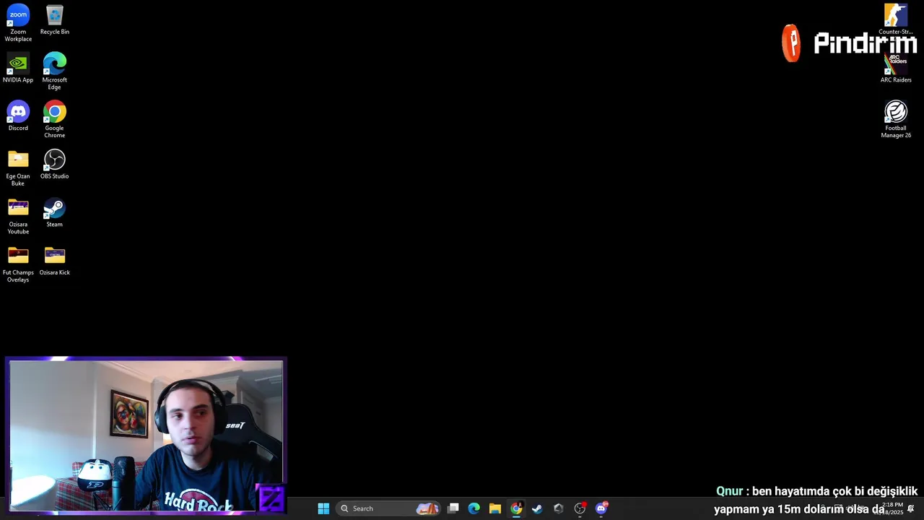924x520 pixels.
Task: Open the Microsoft Edge desktop shortcut
Action: pyautogui.click(x=54, y=71)
